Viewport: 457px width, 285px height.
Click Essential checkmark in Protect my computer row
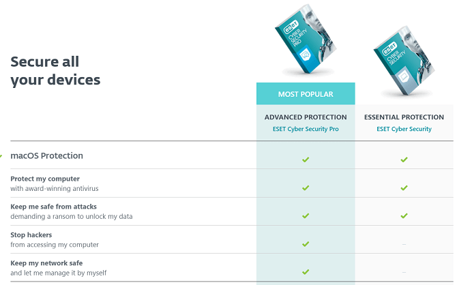(404, 187)
